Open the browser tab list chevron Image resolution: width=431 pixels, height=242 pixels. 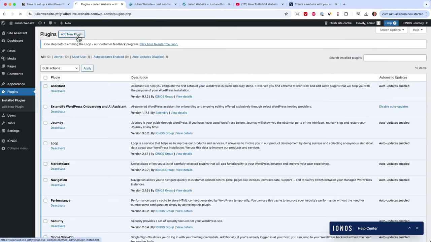[x=427, y=4]
